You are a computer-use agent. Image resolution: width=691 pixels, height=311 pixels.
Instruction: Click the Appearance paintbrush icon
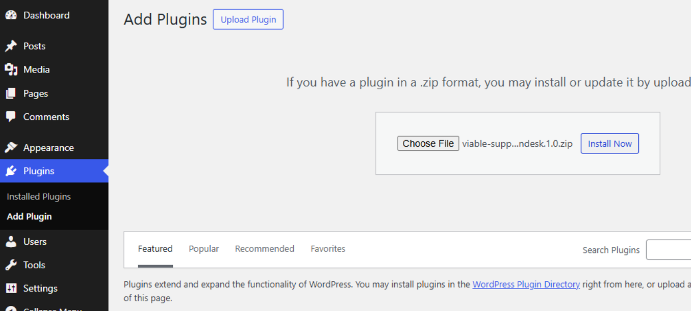tap(11, 148)
